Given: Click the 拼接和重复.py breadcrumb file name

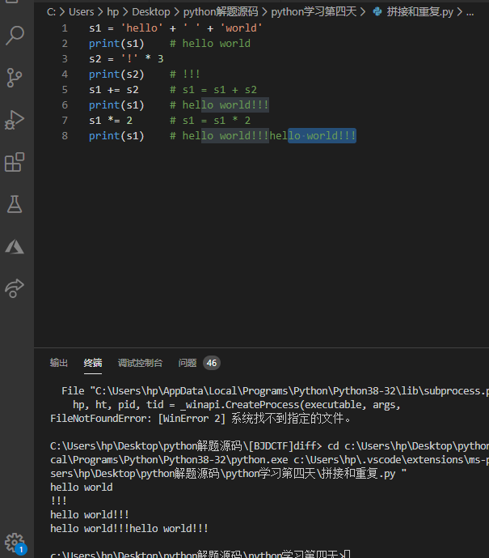Looking at the screenshot, I should [419, 12].
